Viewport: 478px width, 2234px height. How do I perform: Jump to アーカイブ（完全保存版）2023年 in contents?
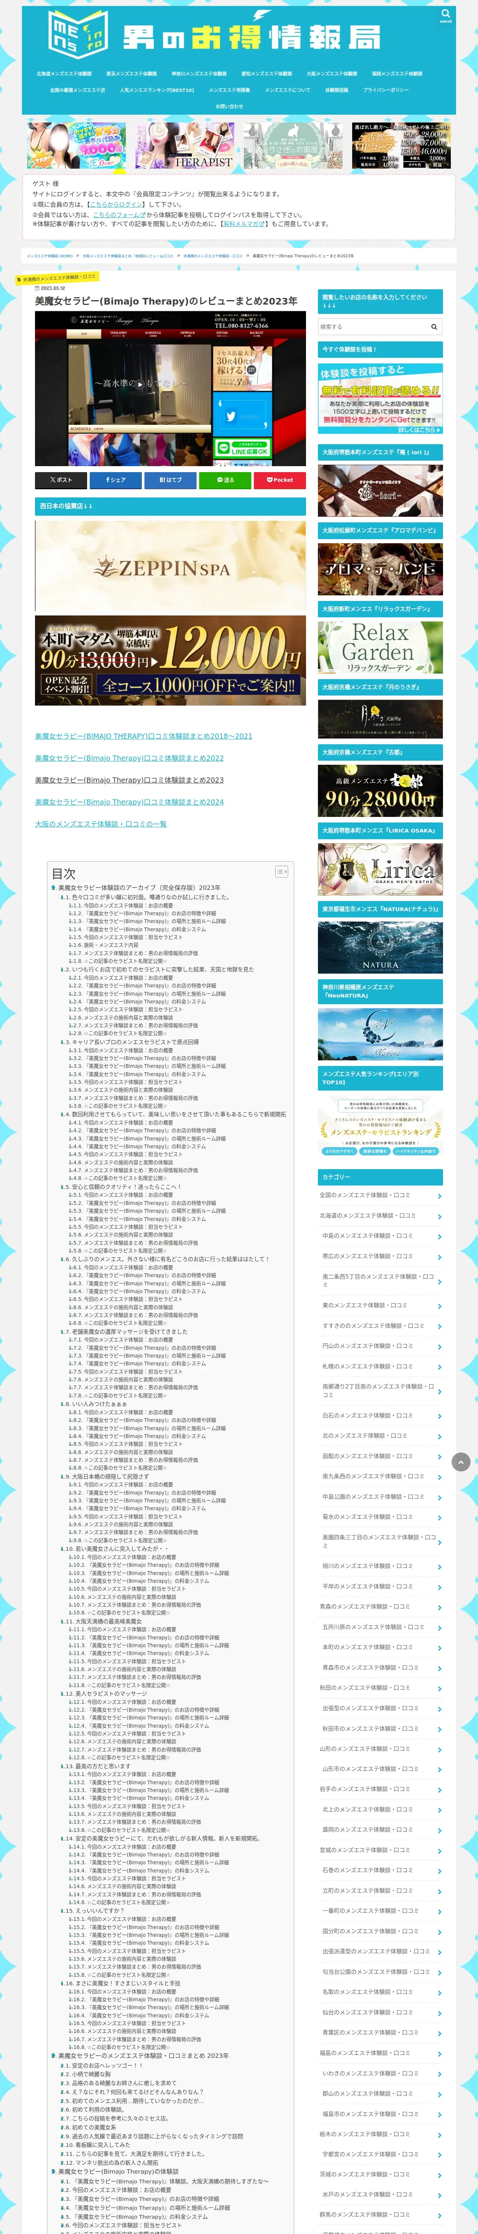(x=139, y=888)
